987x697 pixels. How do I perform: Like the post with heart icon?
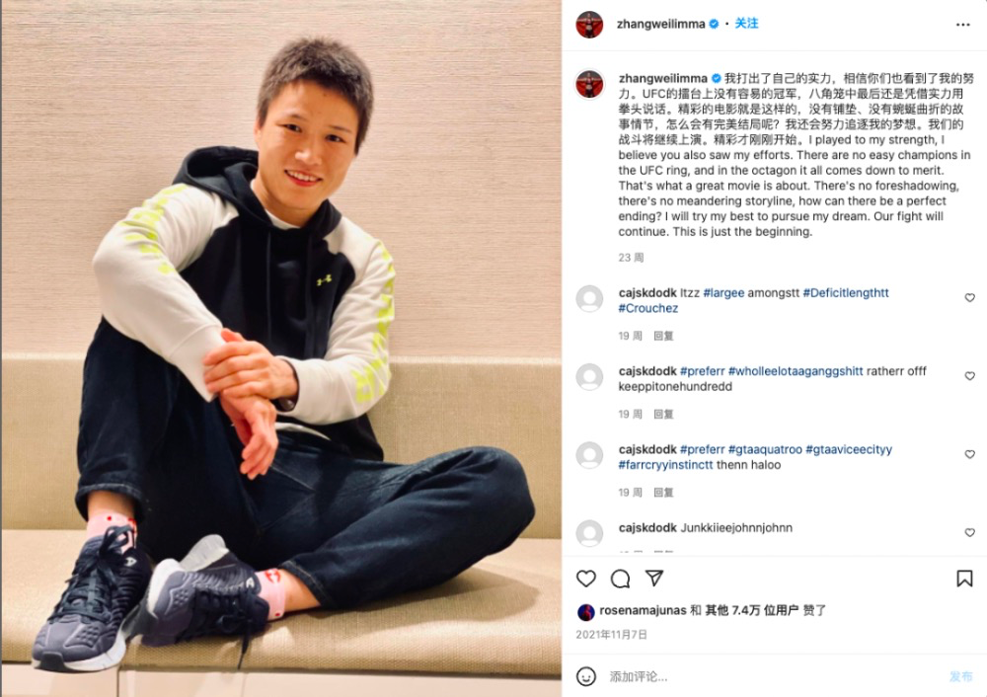coord(586,578)
